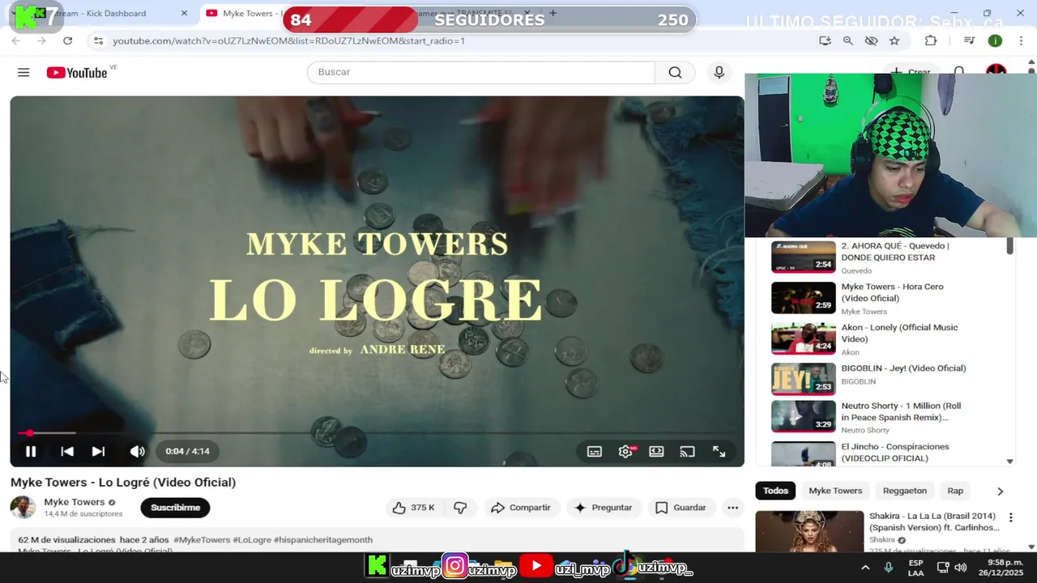The height and width of the screenshot is (583, 1037).
Task: Seek on the video progress bar
Action: pos(377,433)
